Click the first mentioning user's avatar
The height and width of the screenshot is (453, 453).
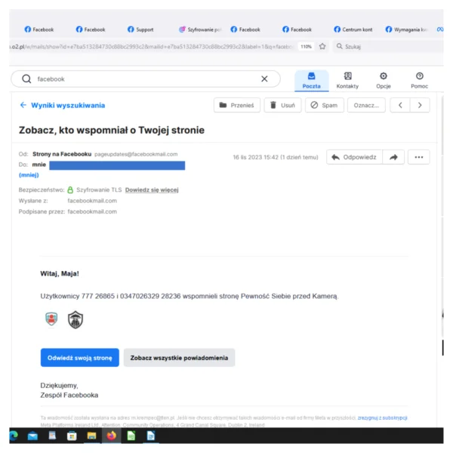coord(51,320)
